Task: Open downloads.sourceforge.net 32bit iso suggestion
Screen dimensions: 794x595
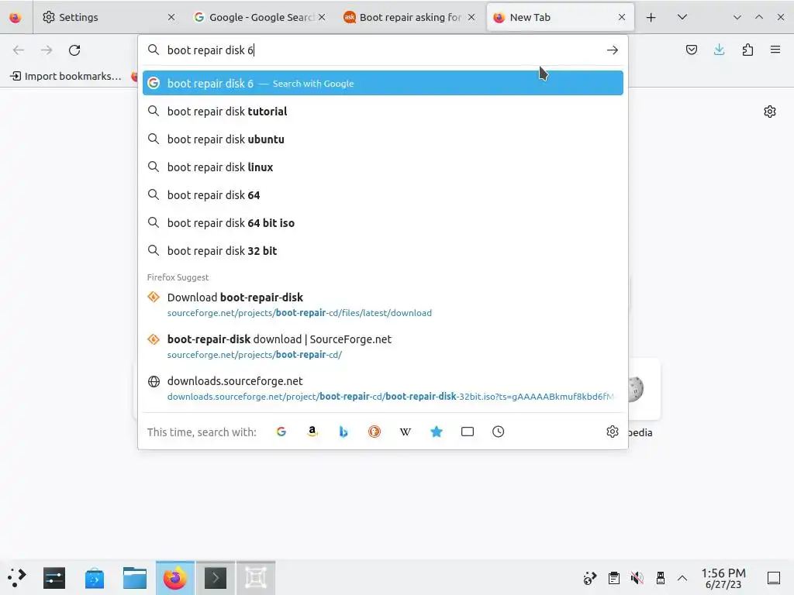Action: click(383, 388)
